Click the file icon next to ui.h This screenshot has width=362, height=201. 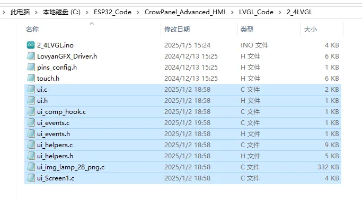[x=31, y=100]
